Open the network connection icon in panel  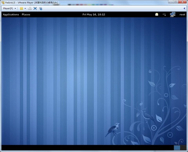coord(173,14)
